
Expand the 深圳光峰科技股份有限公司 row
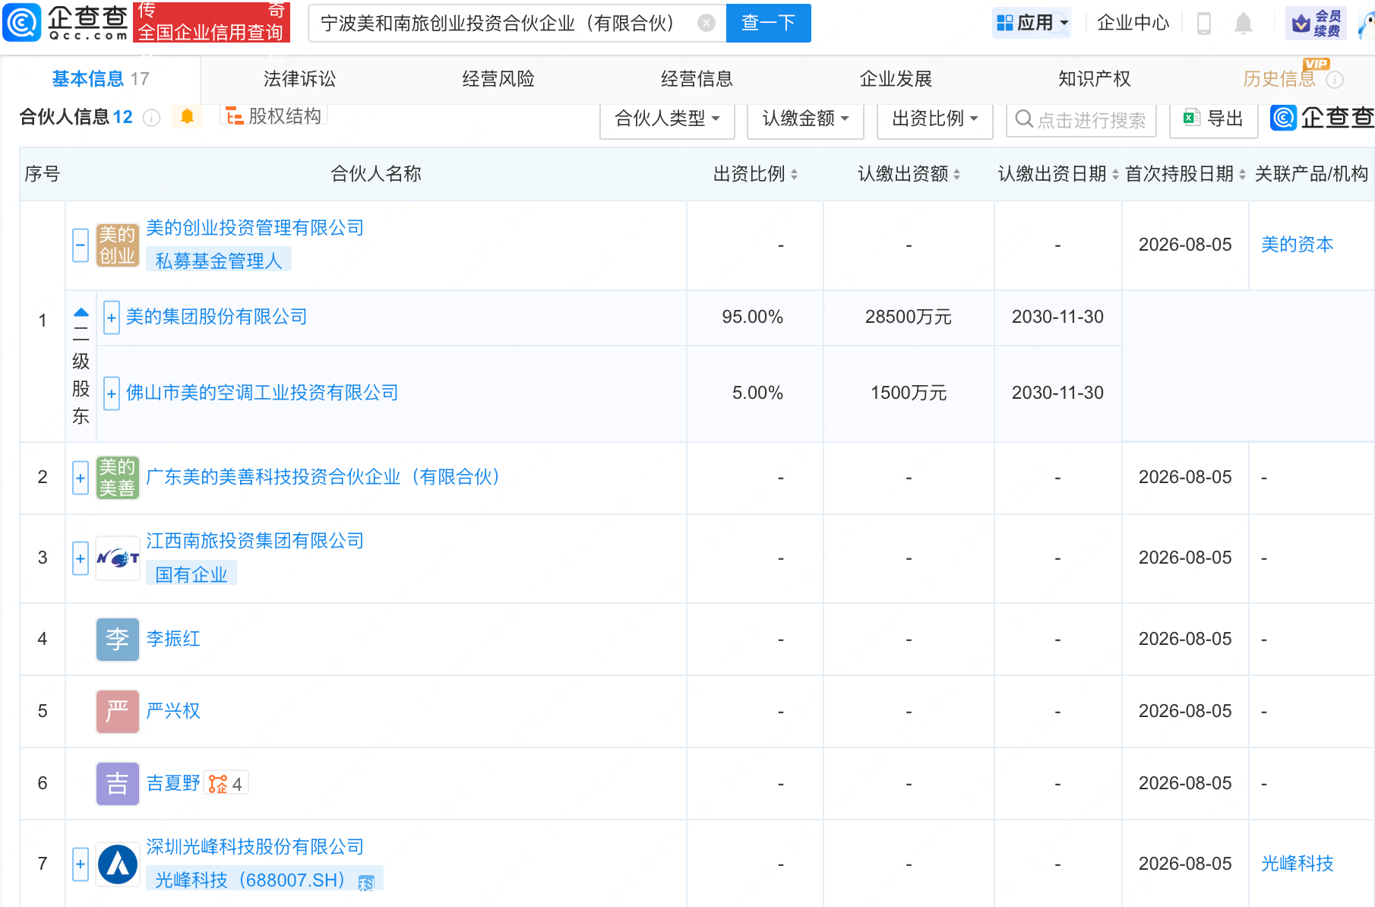click(81, 864)
